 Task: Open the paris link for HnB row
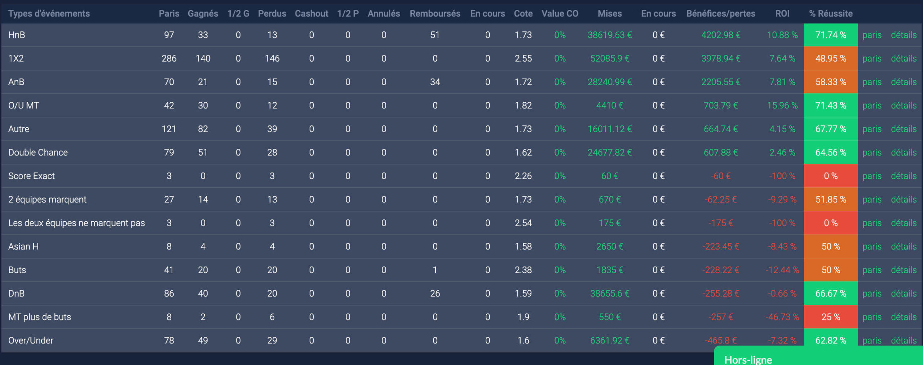click(x=871, y=35)
